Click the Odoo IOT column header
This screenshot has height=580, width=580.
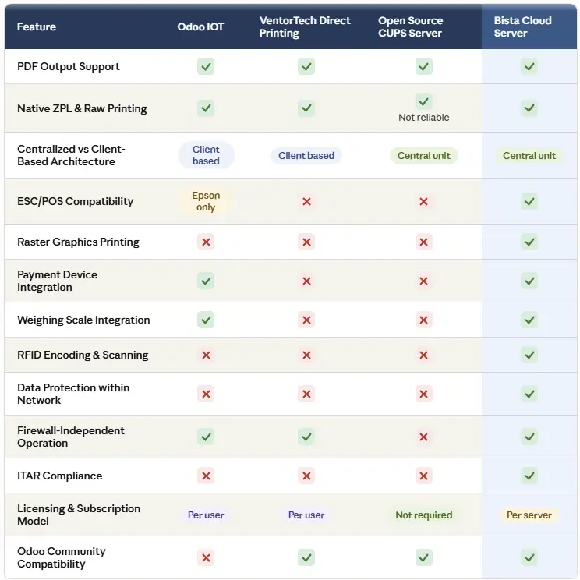point(200,27)
